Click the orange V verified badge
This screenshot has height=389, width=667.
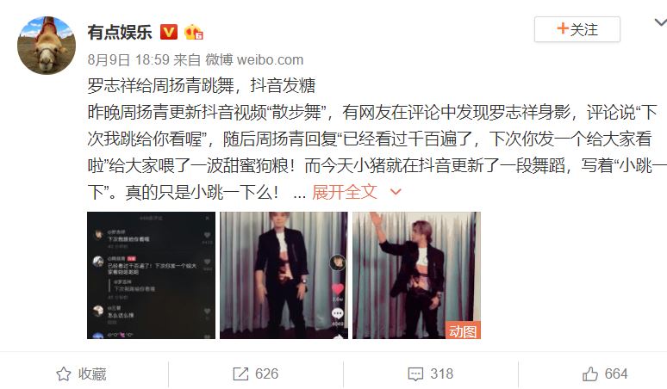pyautogui.click(x=168, y=32)
